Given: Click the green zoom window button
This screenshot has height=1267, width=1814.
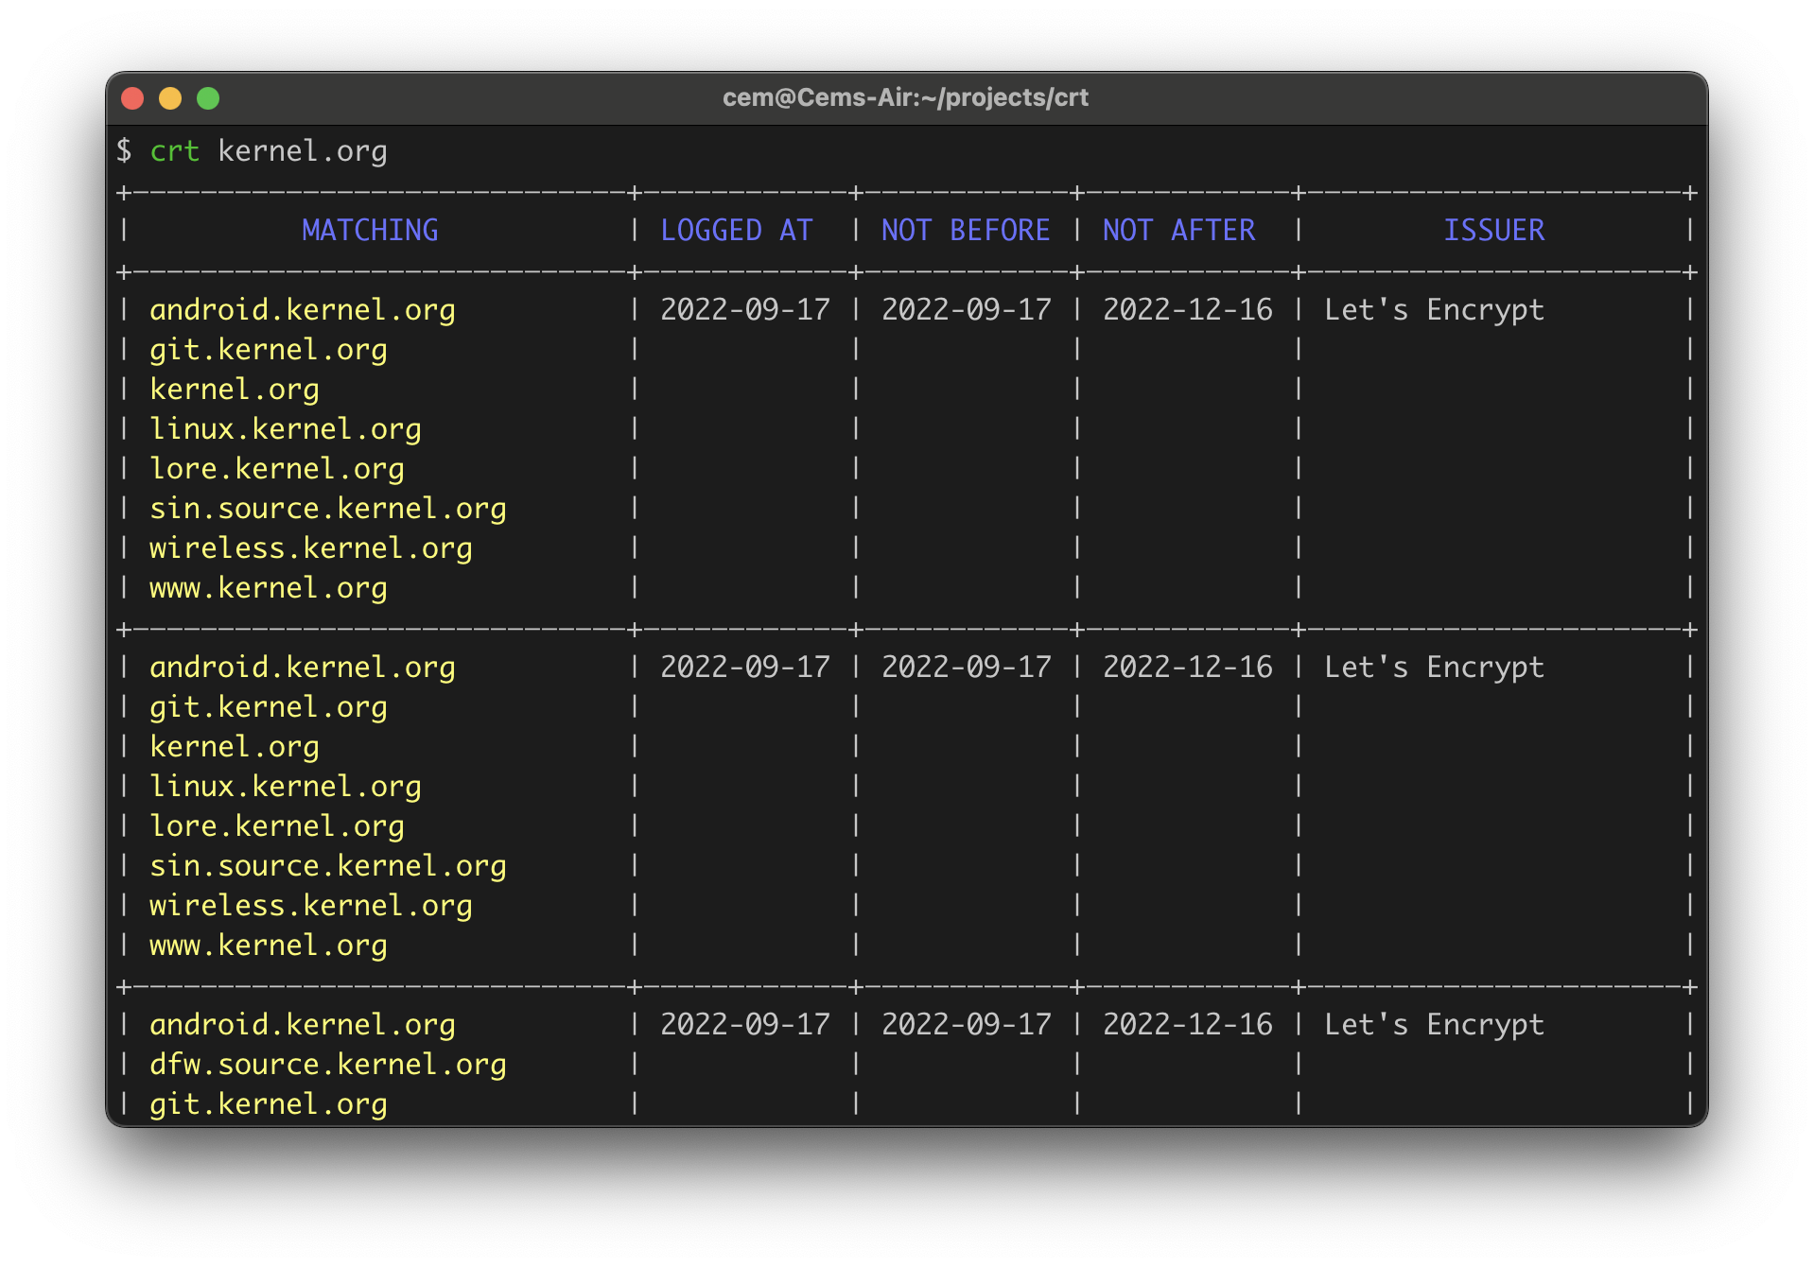Looking at the screenshot, I should coord(208,98).
